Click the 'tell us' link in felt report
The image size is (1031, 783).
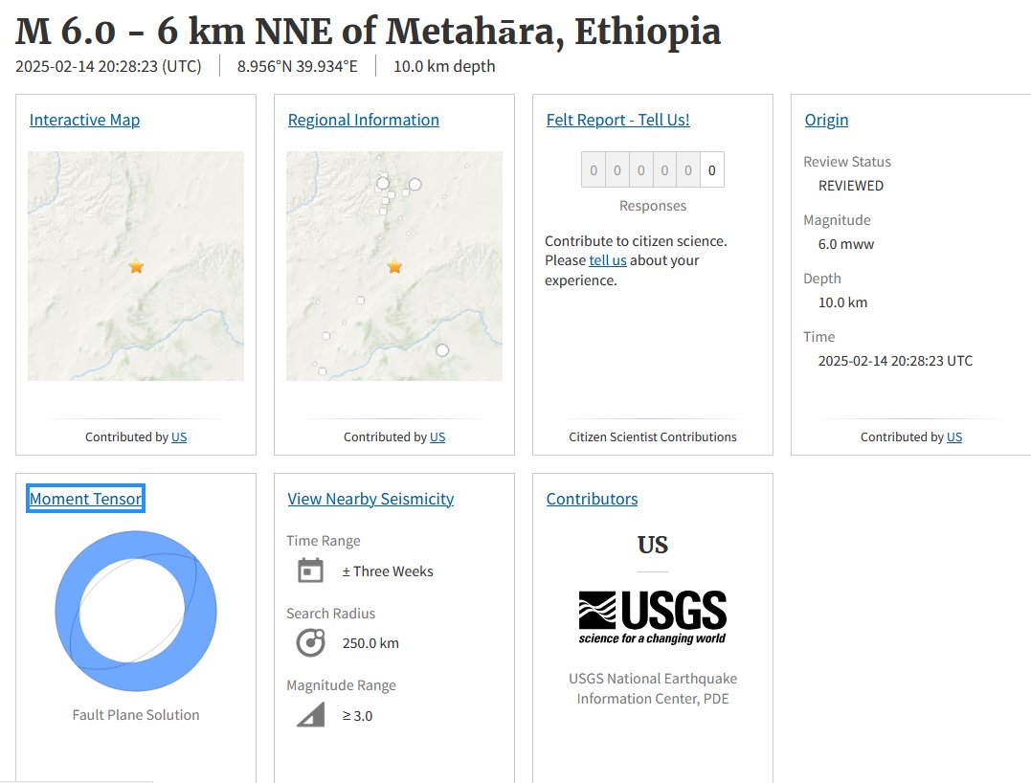coord(608,260)
